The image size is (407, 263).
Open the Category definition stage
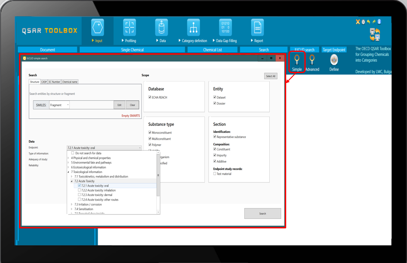tap(193, 31)
